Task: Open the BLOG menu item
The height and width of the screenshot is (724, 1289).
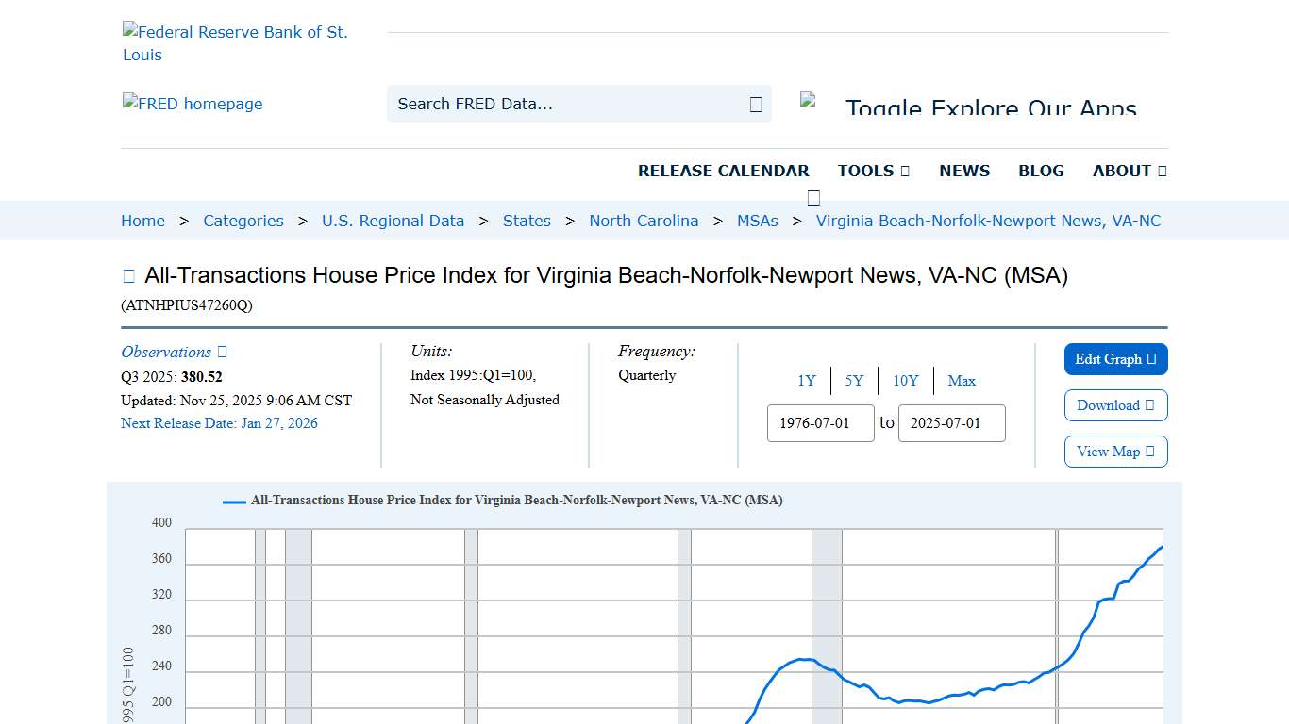Action: pos(1041,171)
